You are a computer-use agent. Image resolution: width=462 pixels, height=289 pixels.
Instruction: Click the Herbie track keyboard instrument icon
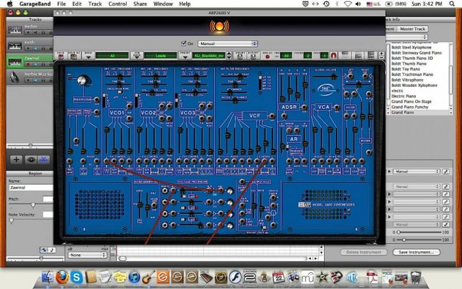pos(14,30)
